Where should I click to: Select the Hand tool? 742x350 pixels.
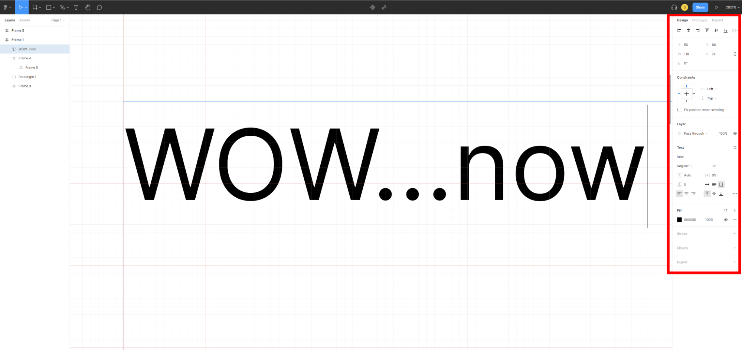tap(88, 7)
